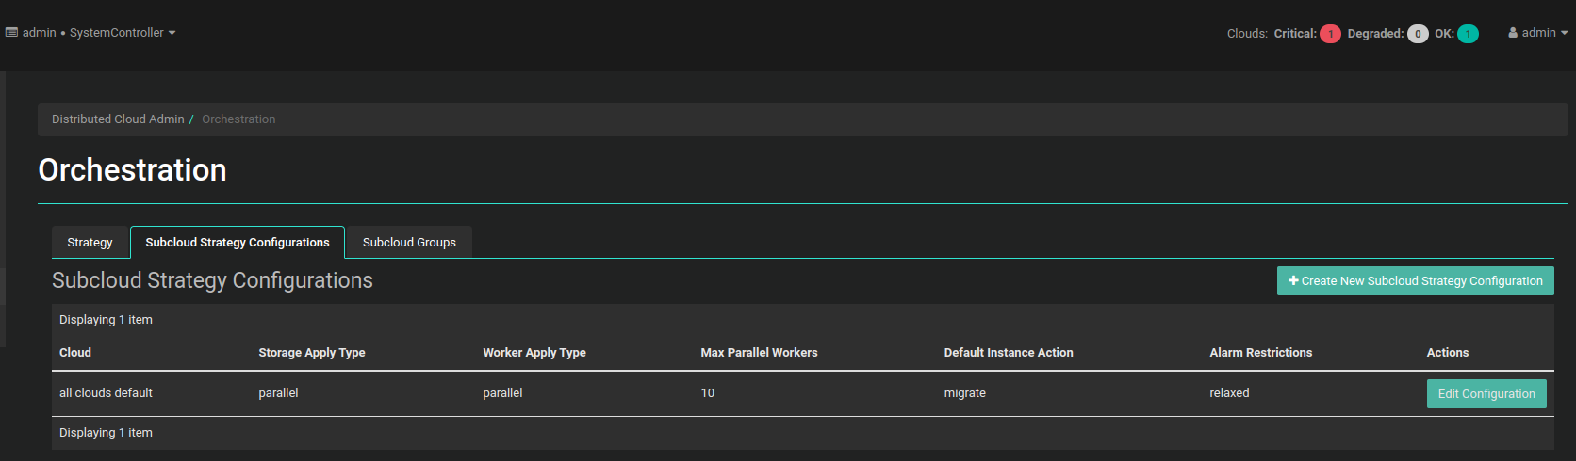Open the Subcloud Groups tab
This screenshot has height=461, width=1576.
point(409,243)
